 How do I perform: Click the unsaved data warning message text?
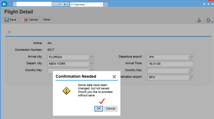(95, 90)
